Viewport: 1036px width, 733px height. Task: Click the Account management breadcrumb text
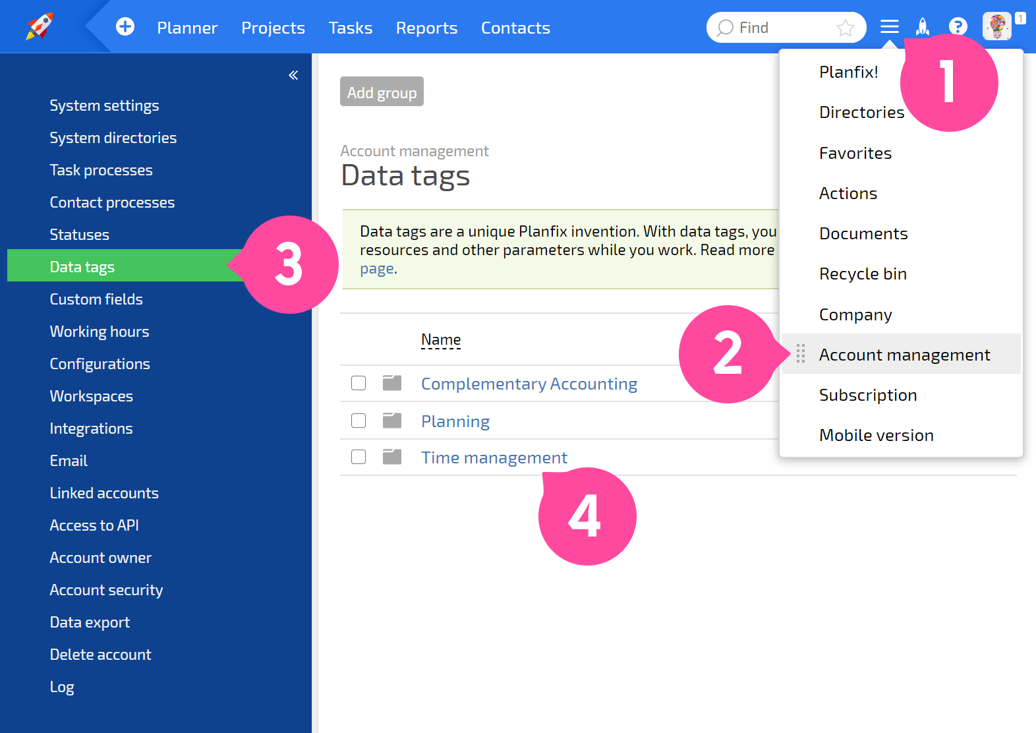point(415,151)
